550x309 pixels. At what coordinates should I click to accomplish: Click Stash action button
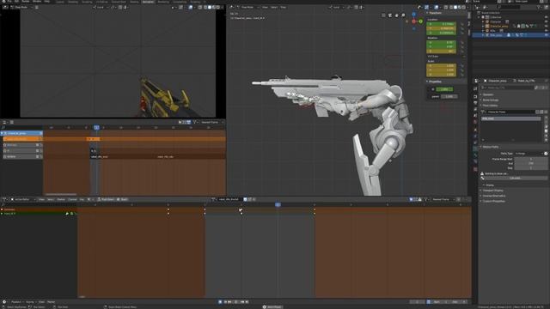pyautogui.click(x=122, y=199)
